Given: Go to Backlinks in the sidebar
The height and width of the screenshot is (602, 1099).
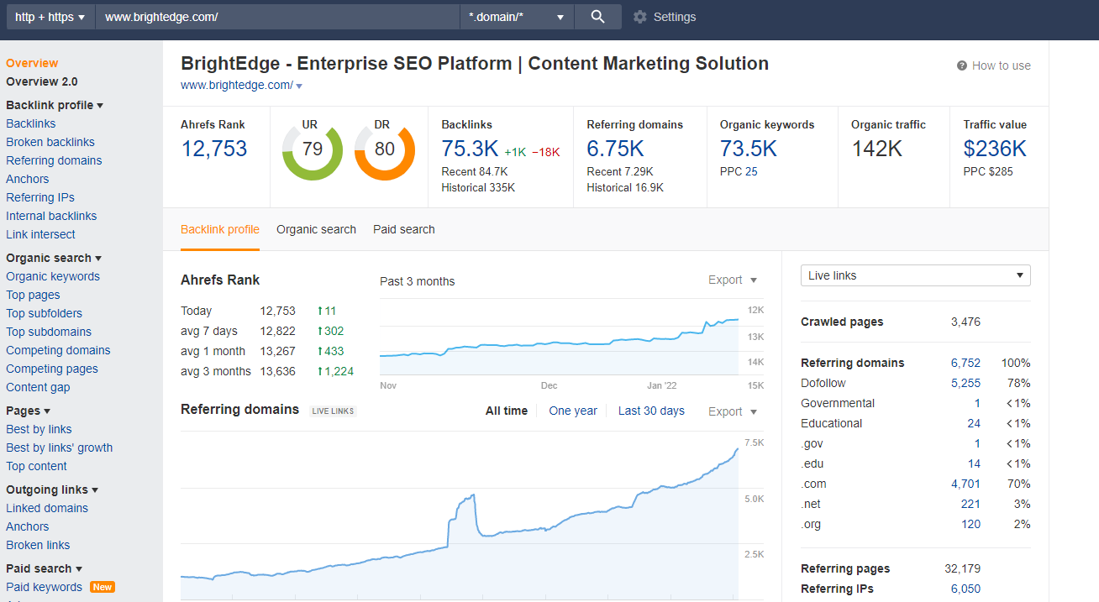Looking at the screenshot, I should point(31,123).
